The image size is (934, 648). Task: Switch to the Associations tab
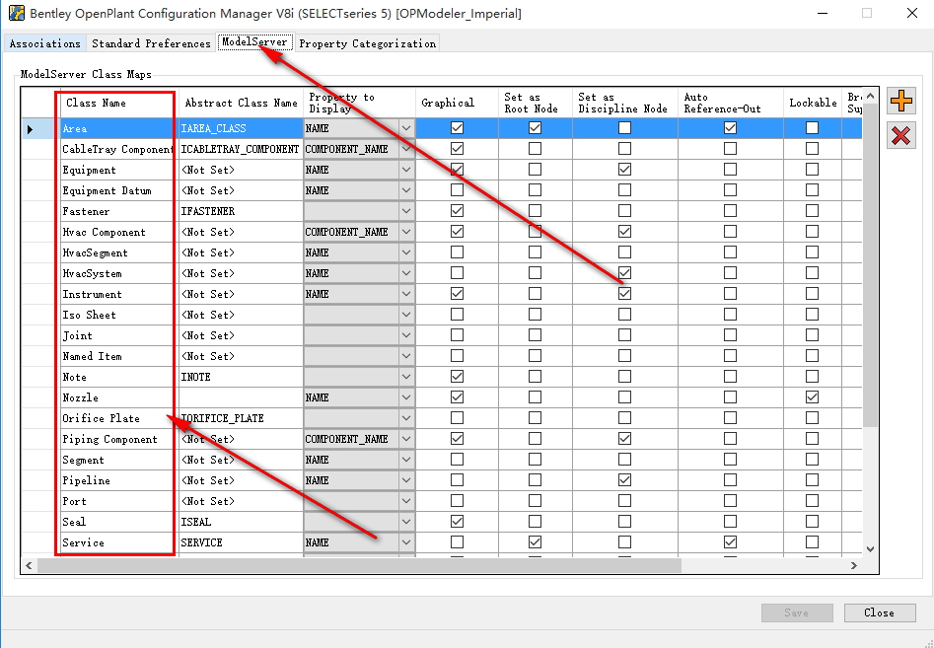tap(45, 43)
